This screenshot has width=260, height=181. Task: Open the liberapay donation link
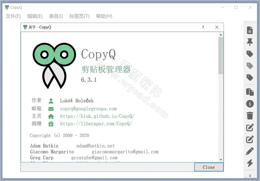click(x=96, y=124)
